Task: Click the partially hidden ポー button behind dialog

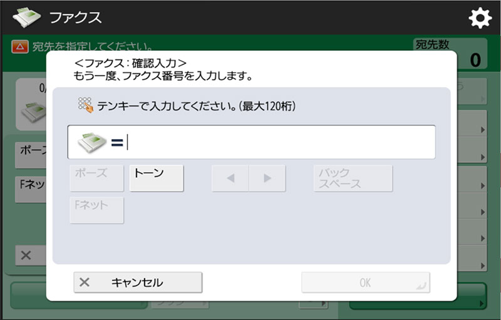Action: 29,152
